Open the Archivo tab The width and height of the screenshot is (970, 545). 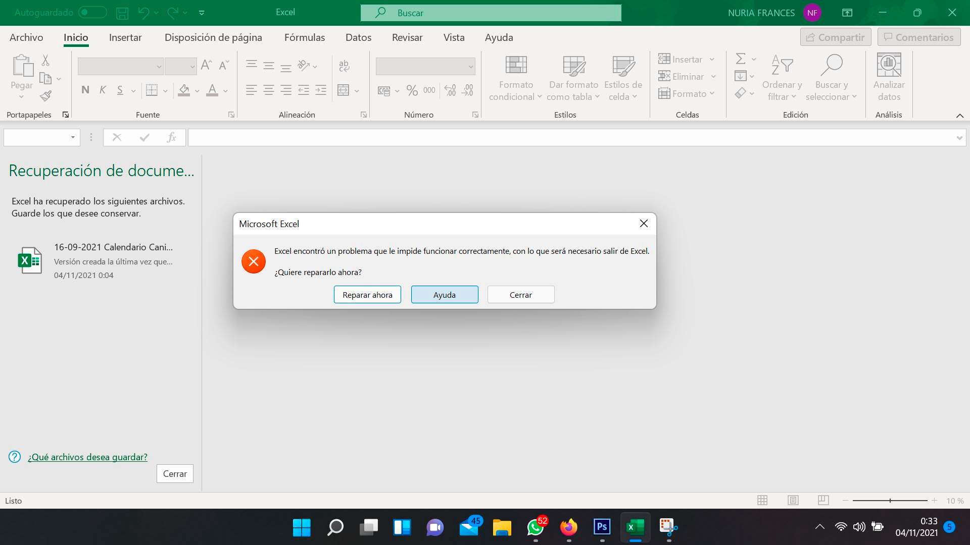(x=26, y=37)
